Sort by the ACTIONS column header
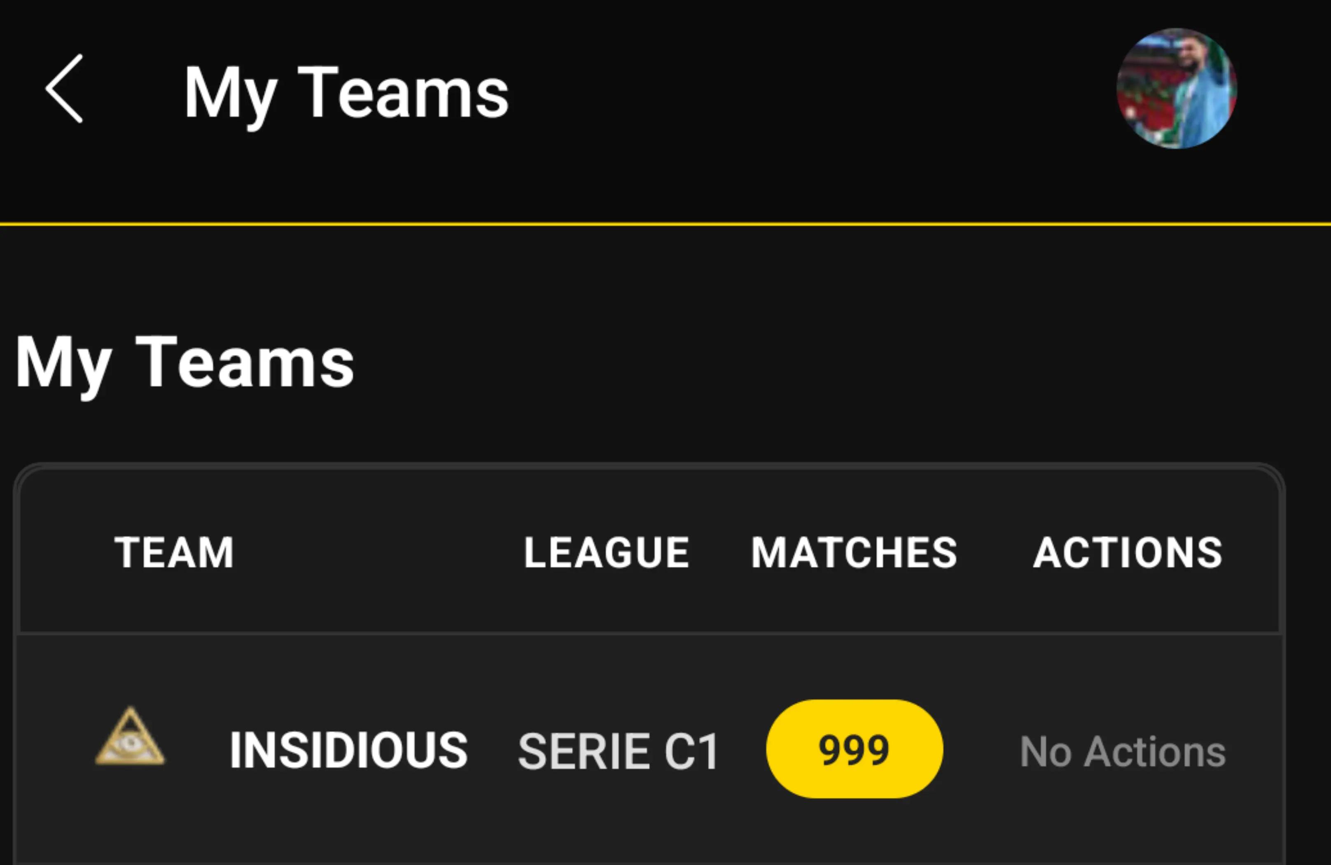Screen dimensions: 1331x865 tap(1128, 553)
